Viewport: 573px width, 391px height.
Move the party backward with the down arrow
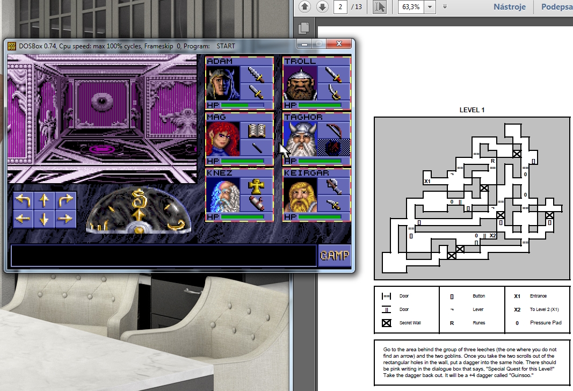44,219
